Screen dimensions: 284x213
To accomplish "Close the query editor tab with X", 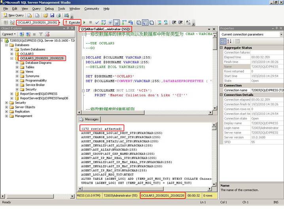I will (214, 29).
